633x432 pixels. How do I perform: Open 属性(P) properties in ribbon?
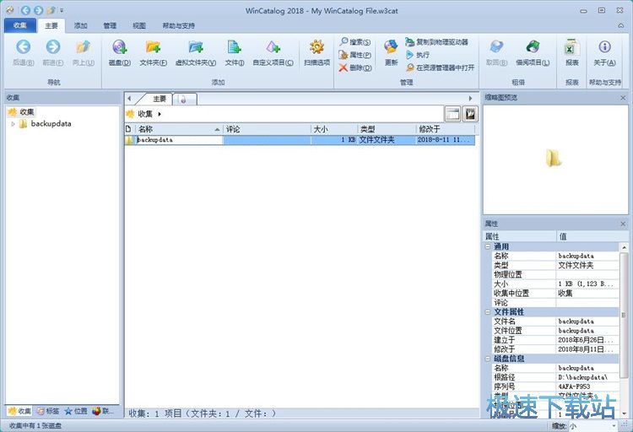(x=355, y=55)
